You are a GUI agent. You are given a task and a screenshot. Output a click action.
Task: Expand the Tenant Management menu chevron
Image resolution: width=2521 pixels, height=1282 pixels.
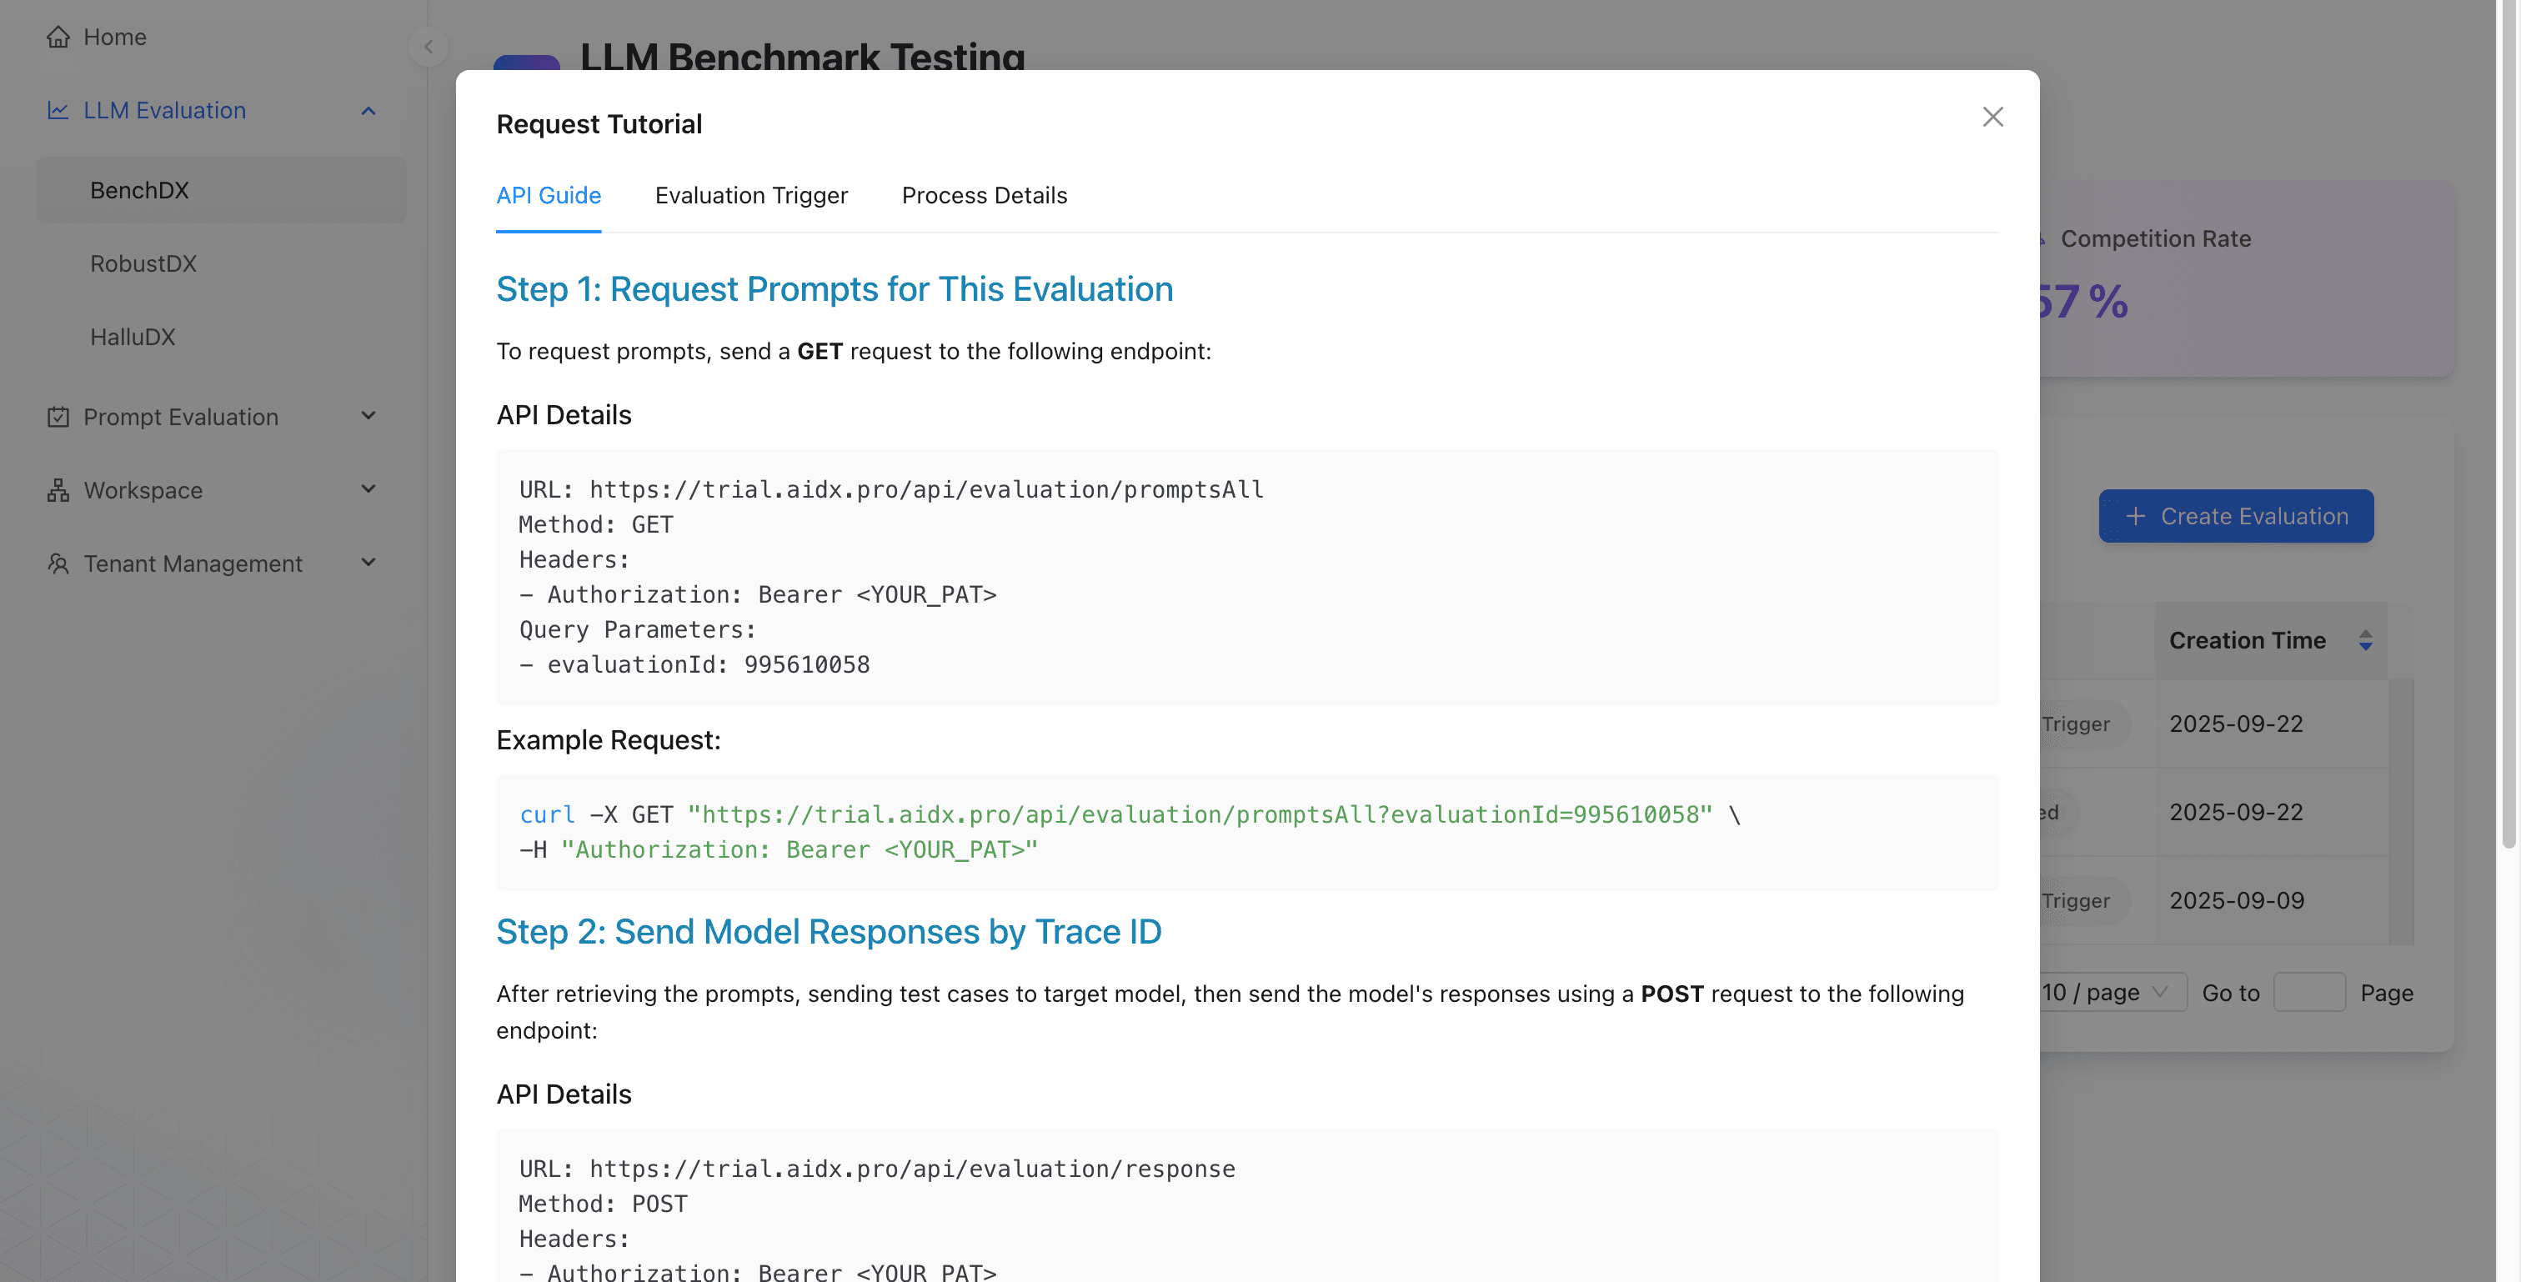(x=368, y=563)
